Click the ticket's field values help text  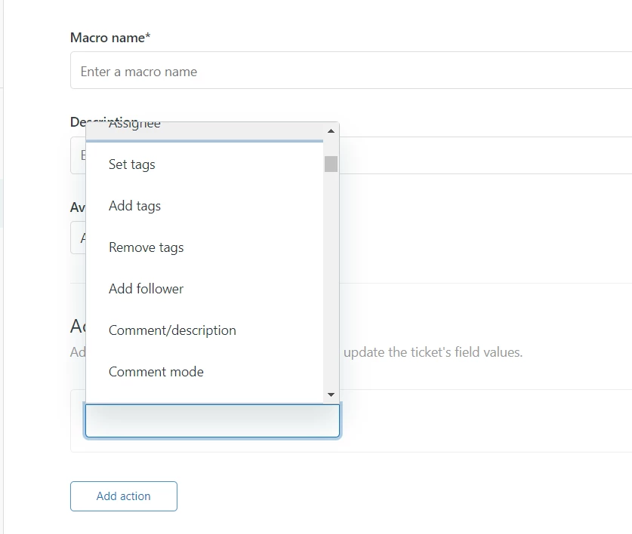click(x=432, y=352)
